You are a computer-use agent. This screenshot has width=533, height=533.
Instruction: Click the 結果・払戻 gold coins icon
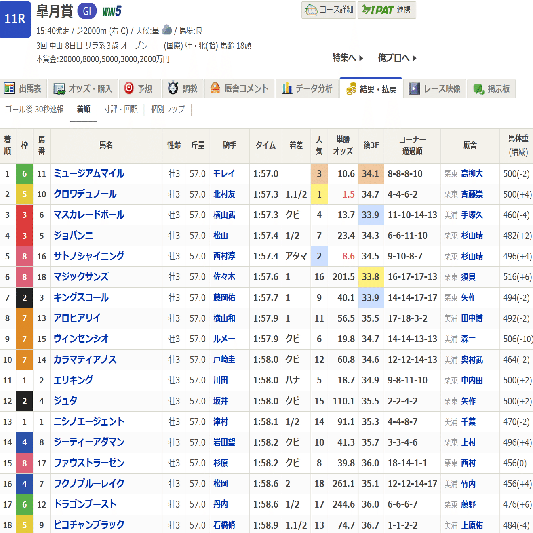(x=351, y=89)
